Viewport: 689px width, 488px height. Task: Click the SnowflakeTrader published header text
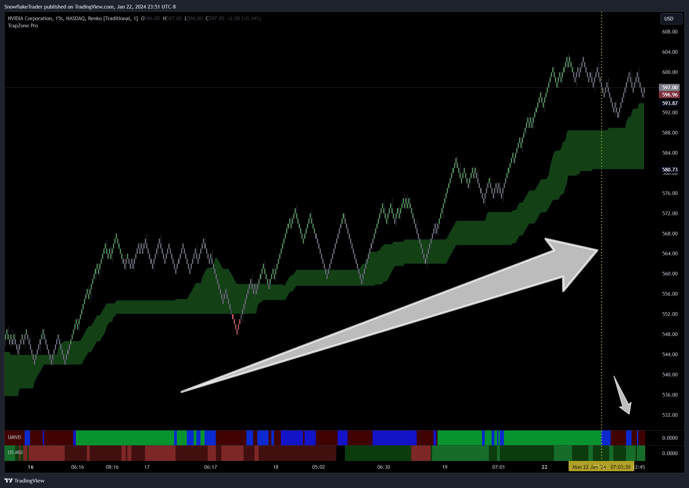[x=90, y=7]
